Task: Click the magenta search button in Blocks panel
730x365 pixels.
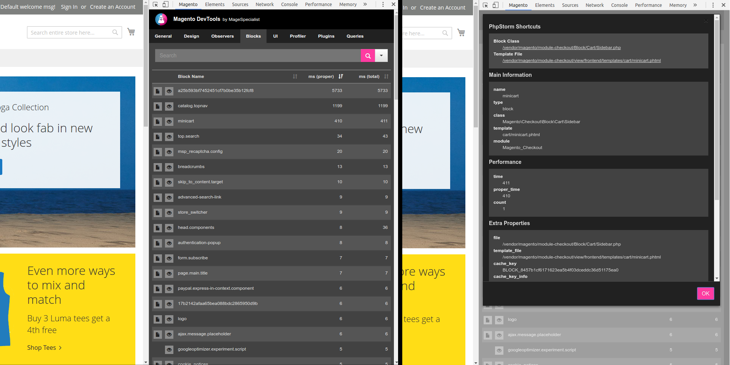Action: pyautogui.click(x=368, y=56)
